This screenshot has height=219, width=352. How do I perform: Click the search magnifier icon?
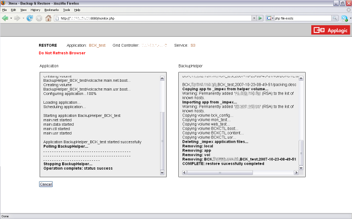[x=335, y=18]
